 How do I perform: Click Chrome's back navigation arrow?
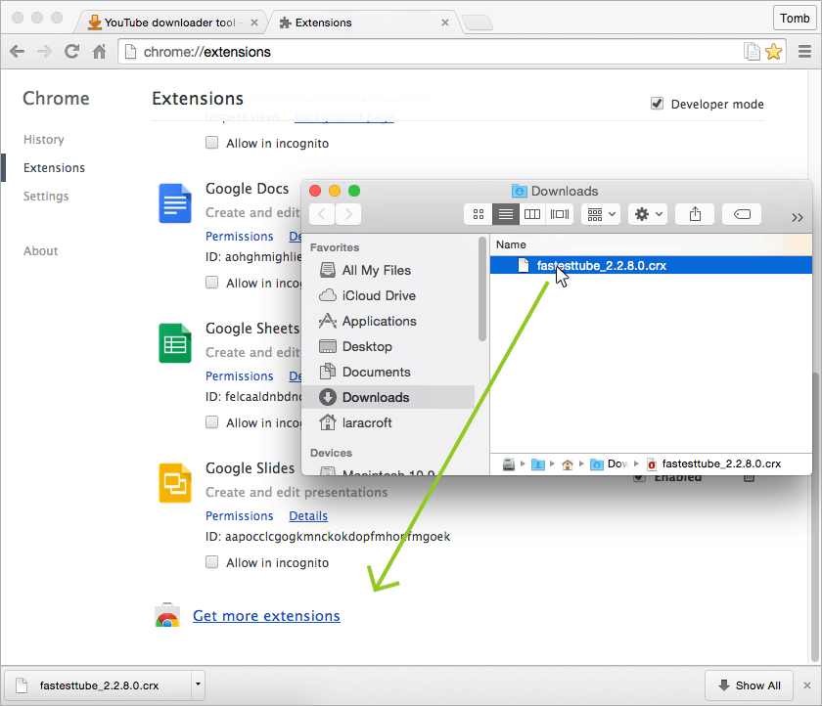(x=18, y=51)
